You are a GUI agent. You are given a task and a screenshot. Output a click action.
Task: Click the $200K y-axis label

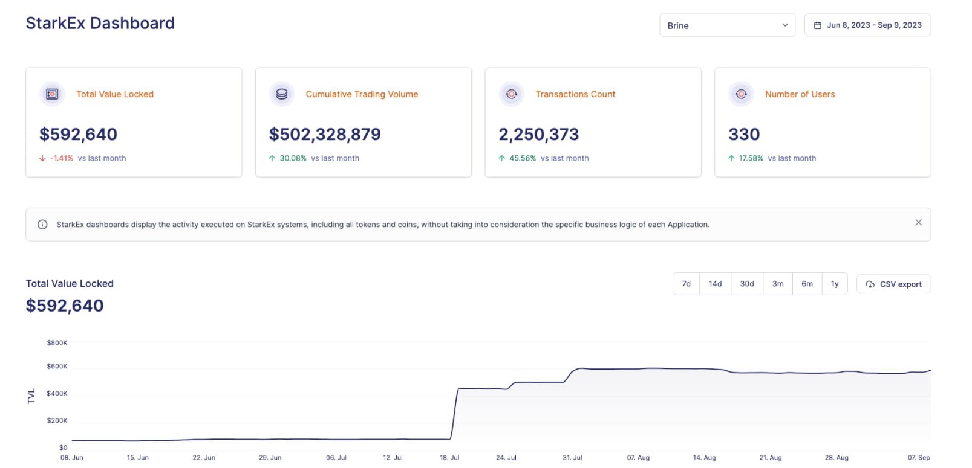coord(57,421)
